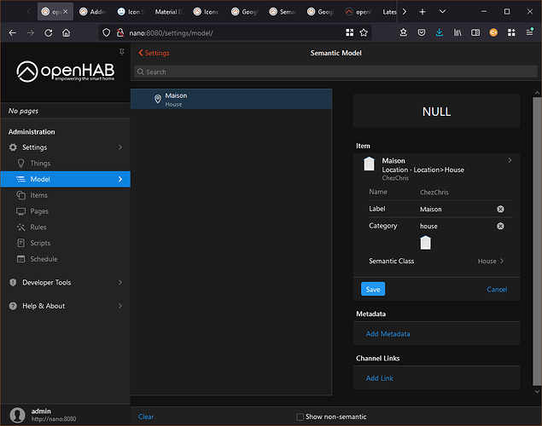Expand Developer Tools section
Viewport: 542px width, 426px height.
pos(66,283)
